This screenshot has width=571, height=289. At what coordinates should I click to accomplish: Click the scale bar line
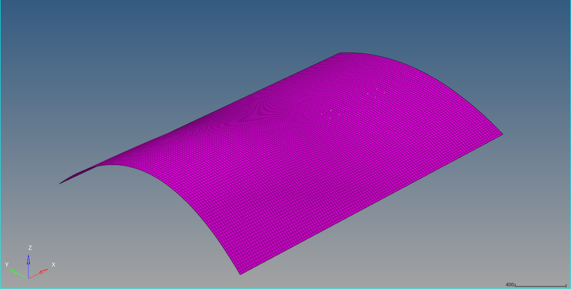click(541, 285)
